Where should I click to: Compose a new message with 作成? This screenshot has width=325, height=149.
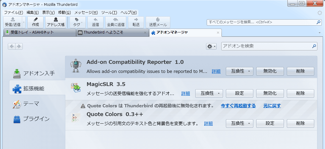pos(36,22)
